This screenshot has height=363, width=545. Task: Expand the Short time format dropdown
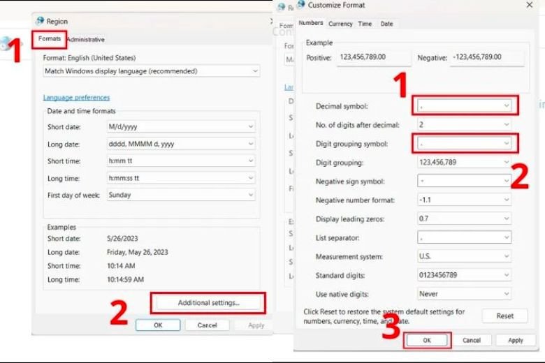(181, 161)
